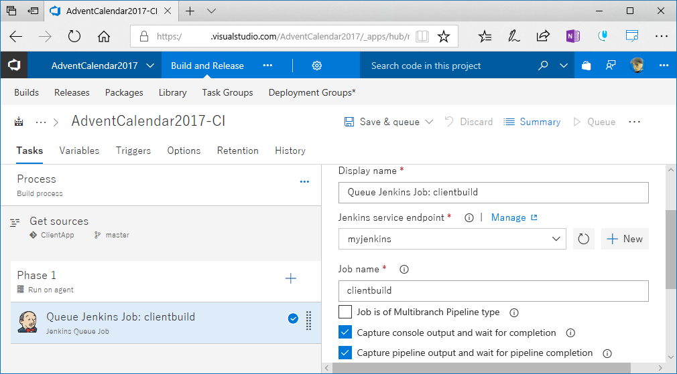677x374 pixels.
Task: Uncheck Capture console output and wait
Action: tap(345, 333)
